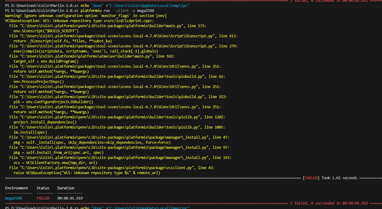
Task: Click the FAILED status in the mega2560 row
Action: [43, 198]
